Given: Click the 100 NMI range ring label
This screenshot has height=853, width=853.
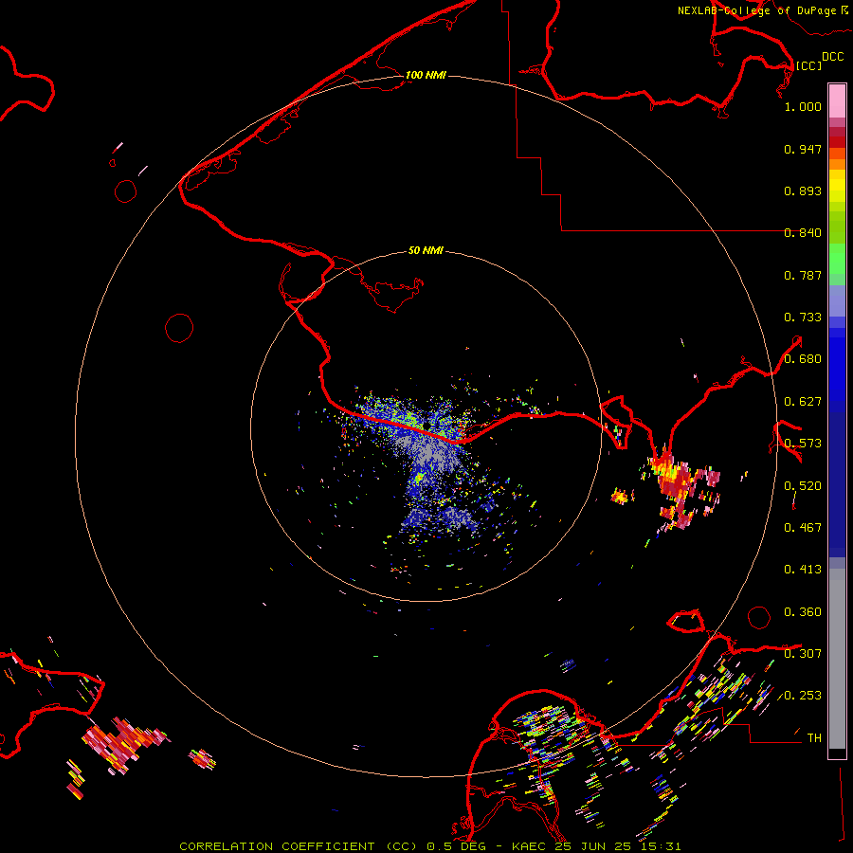Looking at the screenshot, I should point(426,75).
